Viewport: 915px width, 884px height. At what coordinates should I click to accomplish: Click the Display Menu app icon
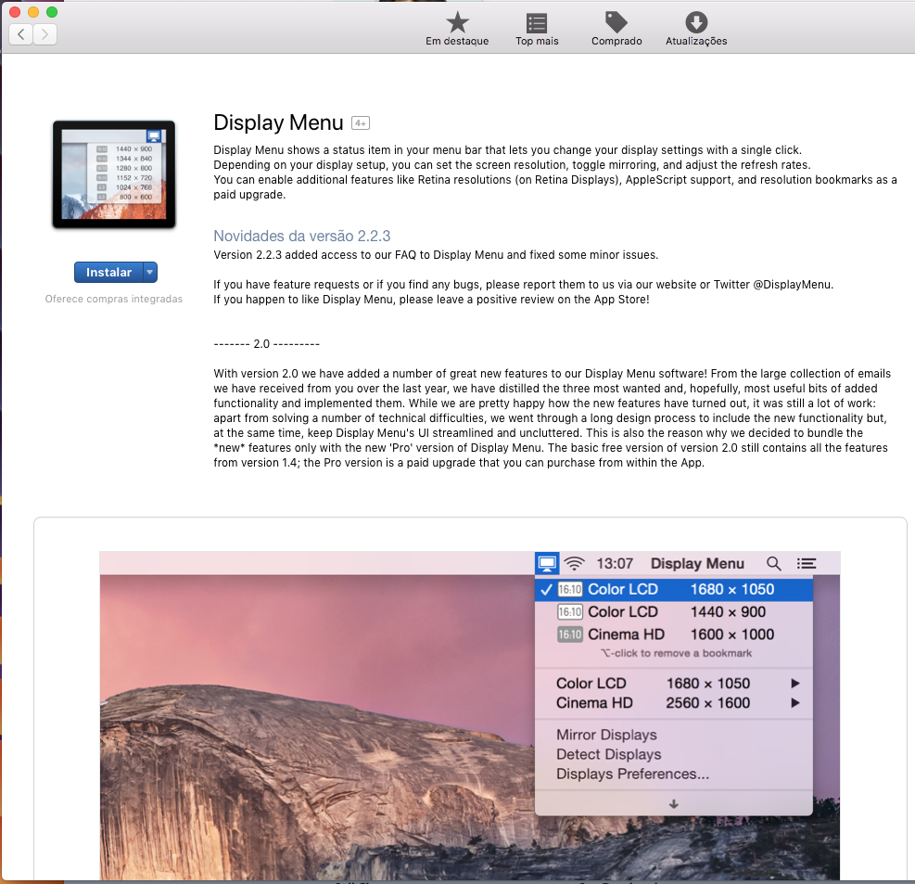(114, 174)
